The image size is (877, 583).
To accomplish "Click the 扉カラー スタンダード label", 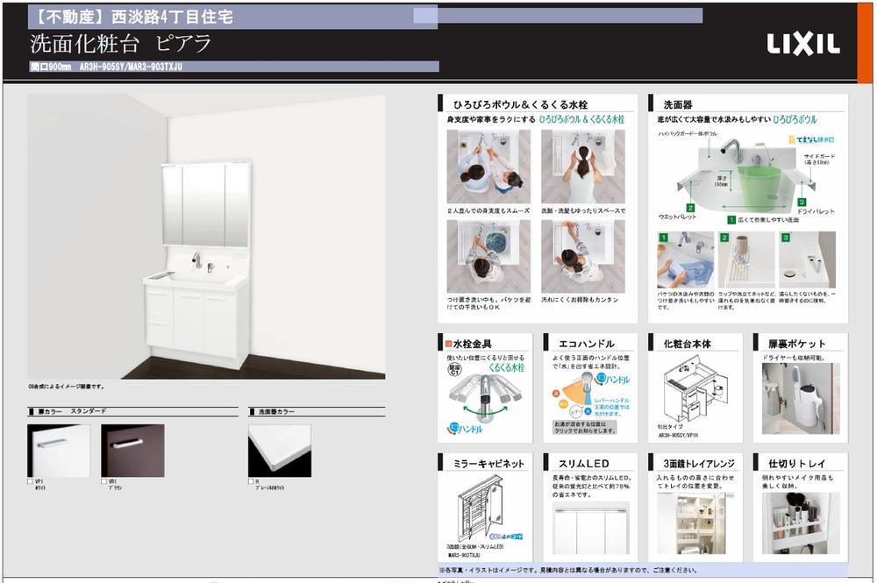I will coord(72,411).
